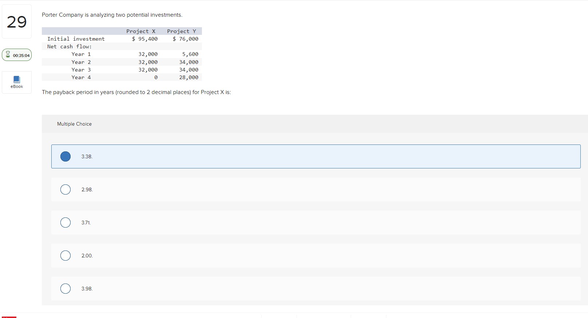Click the '$ 76,000' initial investment value
Image resolution: width=588 pixels, height=318 pixels.
click(x=186, y=39)
